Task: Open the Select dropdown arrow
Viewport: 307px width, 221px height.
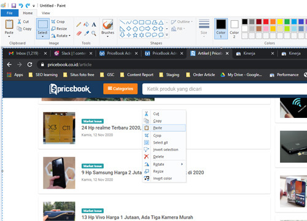Action: (42, 36)
